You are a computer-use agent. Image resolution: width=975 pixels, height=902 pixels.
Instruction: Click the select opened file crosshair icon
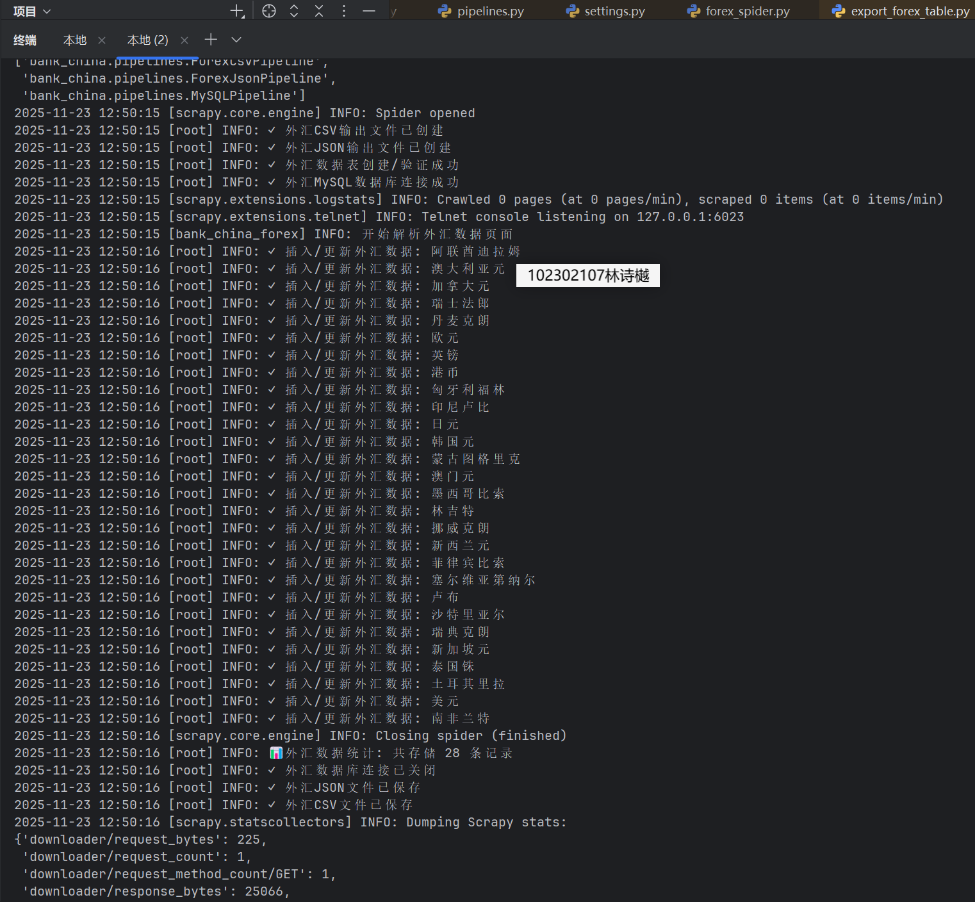click(x=269, y=11)
